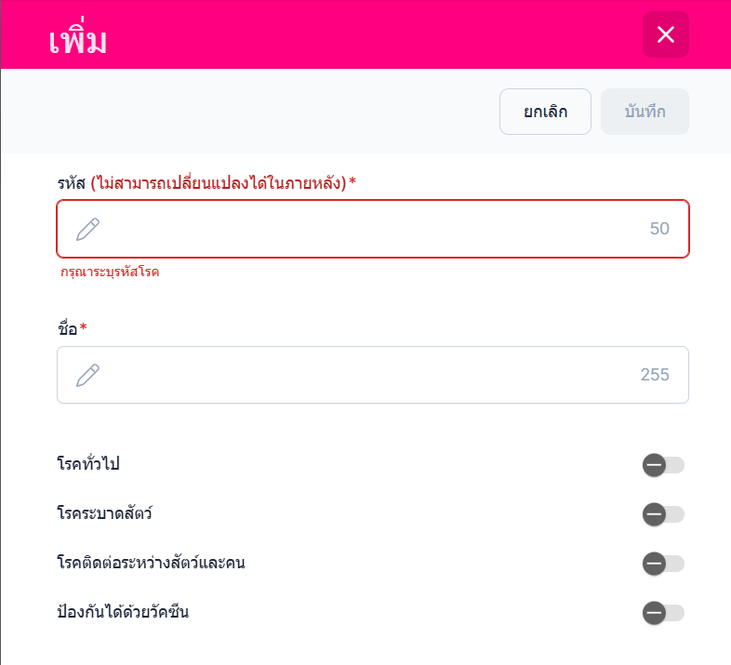The width and height of the screenshot is (731, 665).
Task: Enable the โรคทั่วไป toggle switch
Action: [663, 465]
